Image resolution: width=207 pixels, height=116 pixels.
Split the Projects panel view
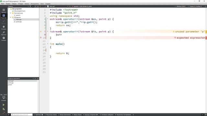pos(35,6)
